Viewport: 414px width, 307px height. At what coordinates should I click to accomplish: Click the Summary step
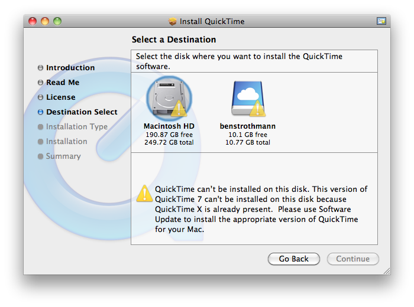(59, 156)
